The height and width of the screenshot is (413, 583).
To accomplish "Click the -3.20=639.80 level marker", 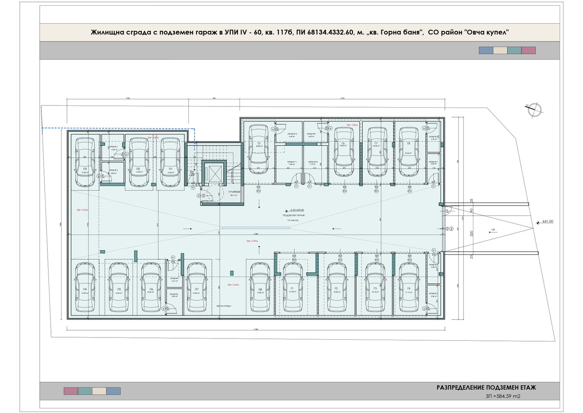I will [296, 210].
